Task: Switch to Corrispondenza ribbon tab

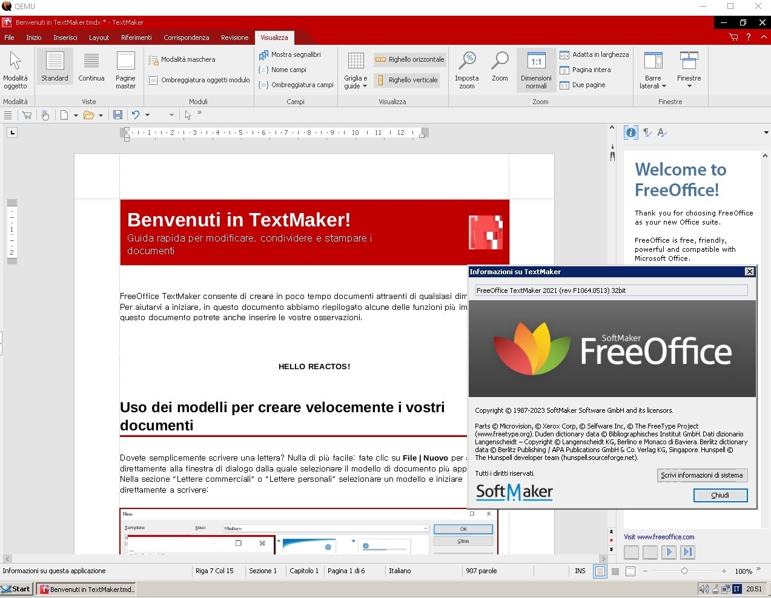Action: [186, 38]
